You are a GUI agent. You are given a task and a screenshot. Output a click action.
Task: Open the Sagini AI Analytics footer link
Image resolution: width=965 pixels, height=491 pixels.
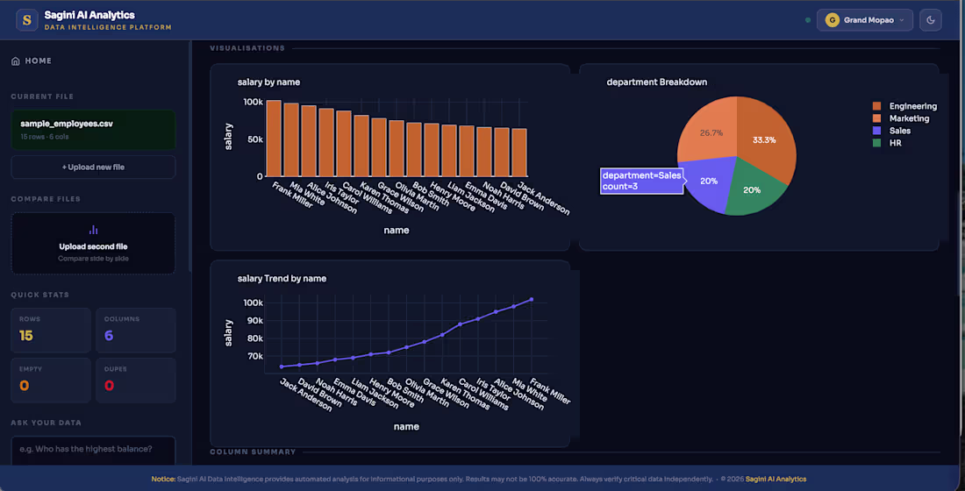tap(776, 479)
